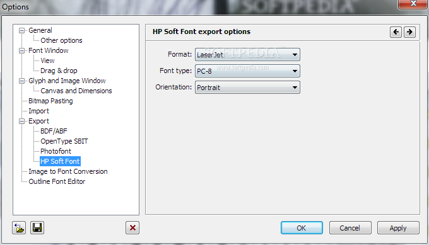Select the highlighted HP Soft Font item
This screenshot has height=245, width=429.
click(60, 161)
